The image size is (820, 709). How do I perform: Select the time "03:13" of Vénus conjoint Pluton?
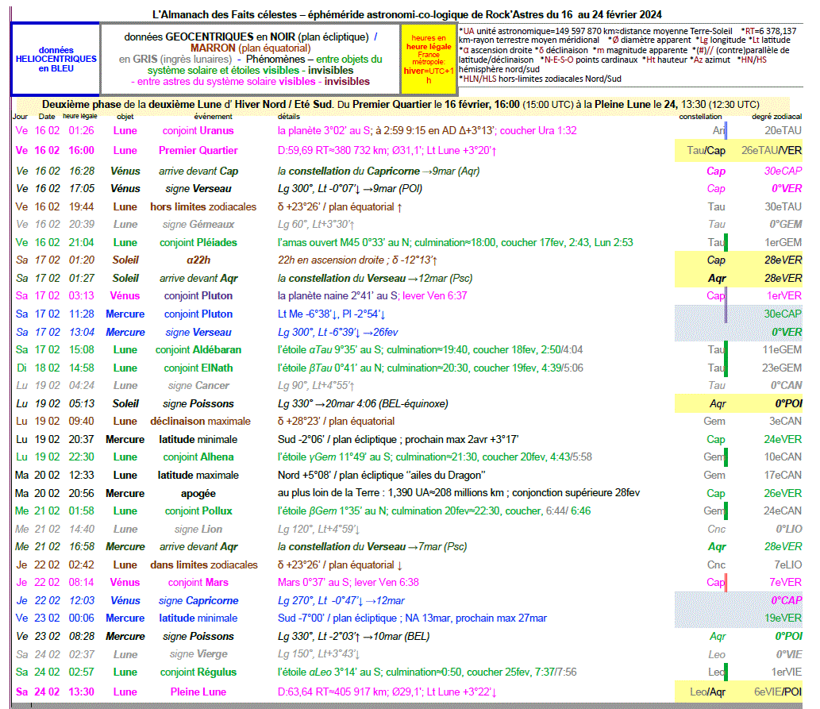82,295
